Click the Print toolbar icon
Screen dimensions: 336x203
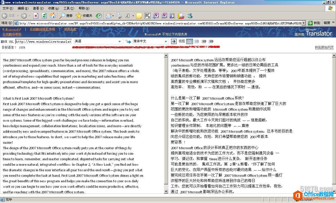[119, 16]
